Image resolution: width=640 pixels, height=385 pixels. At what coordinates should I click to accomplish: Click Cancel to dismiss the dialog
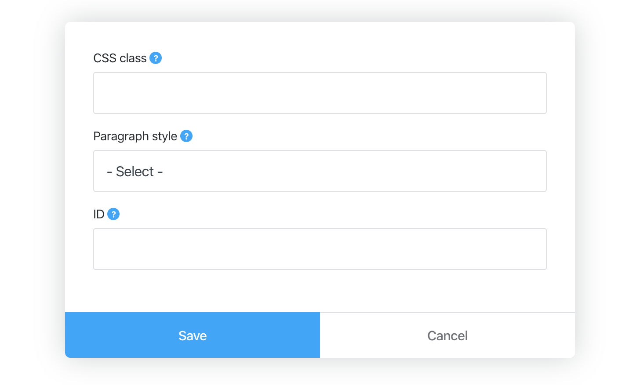pyautogui.click(x=447, y=335)
